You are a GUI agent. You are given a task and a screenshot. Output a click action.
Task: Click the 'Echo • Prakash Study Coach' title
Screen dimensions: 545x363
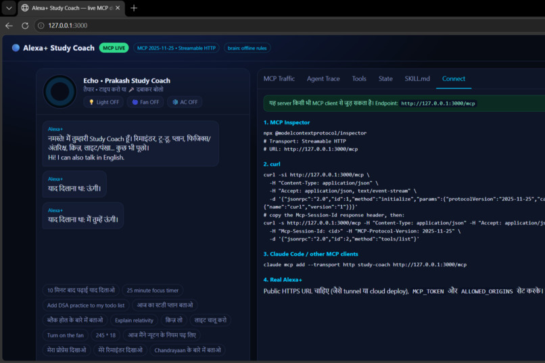click(x=127, y=80)
